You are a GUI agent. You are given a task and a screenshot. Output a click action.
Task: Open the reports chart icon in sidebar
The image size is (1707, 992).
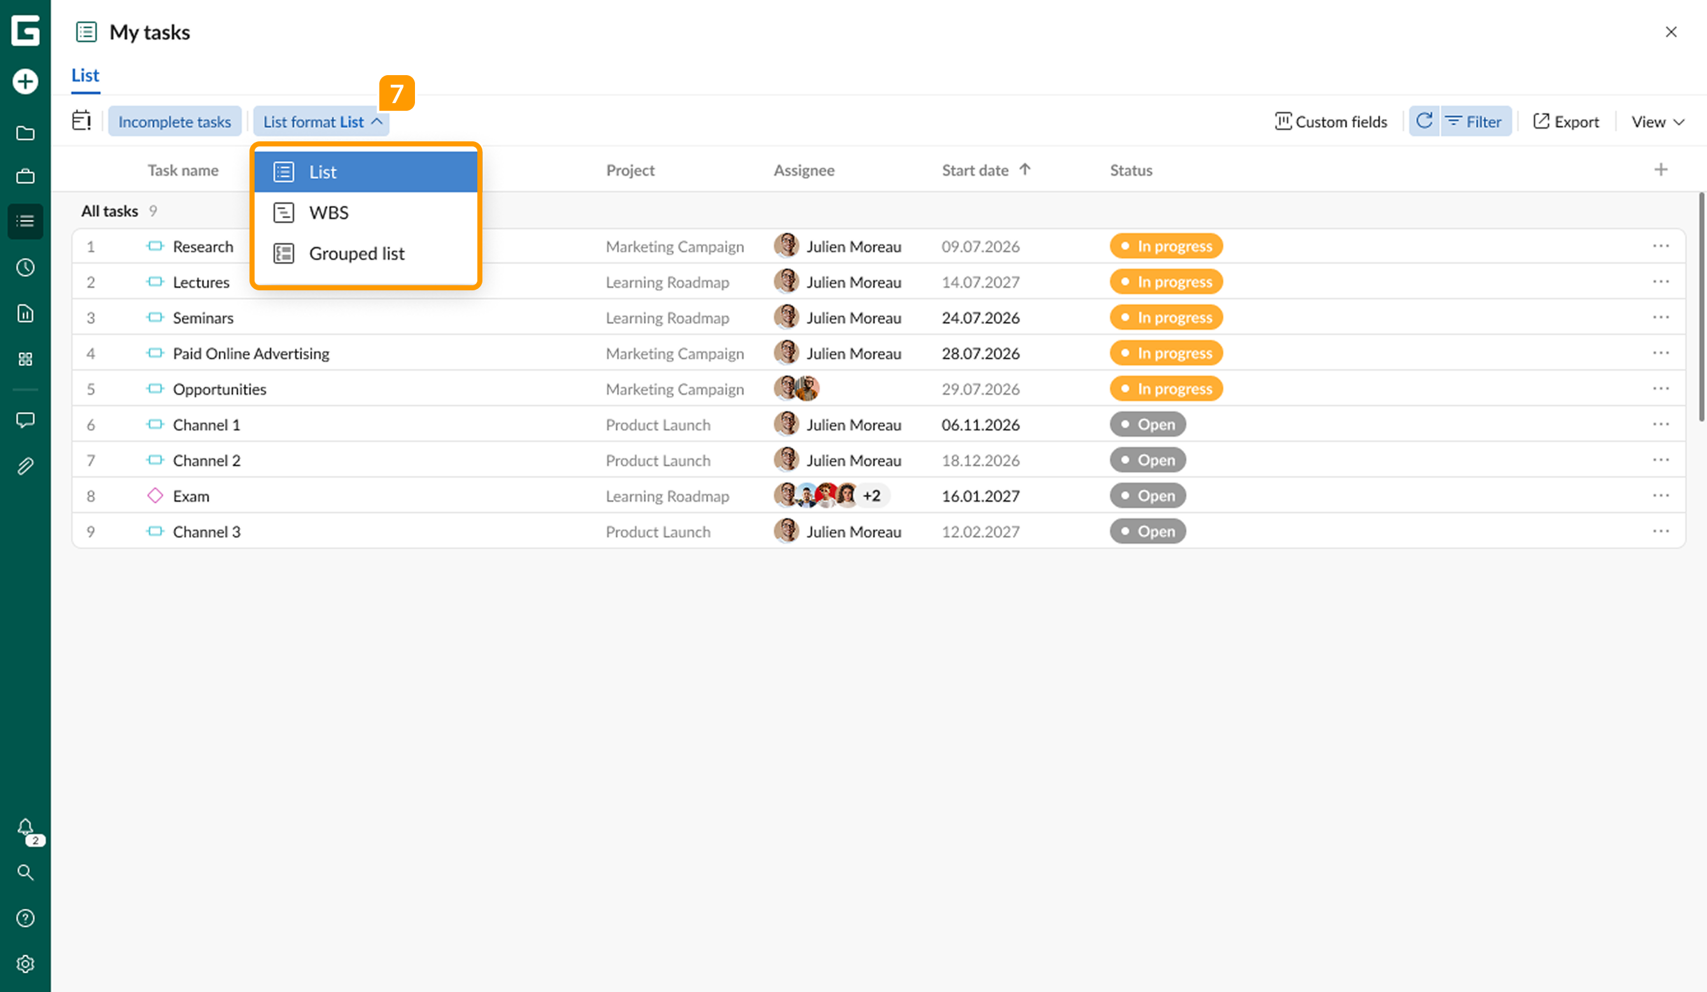(x=25, y=313)
